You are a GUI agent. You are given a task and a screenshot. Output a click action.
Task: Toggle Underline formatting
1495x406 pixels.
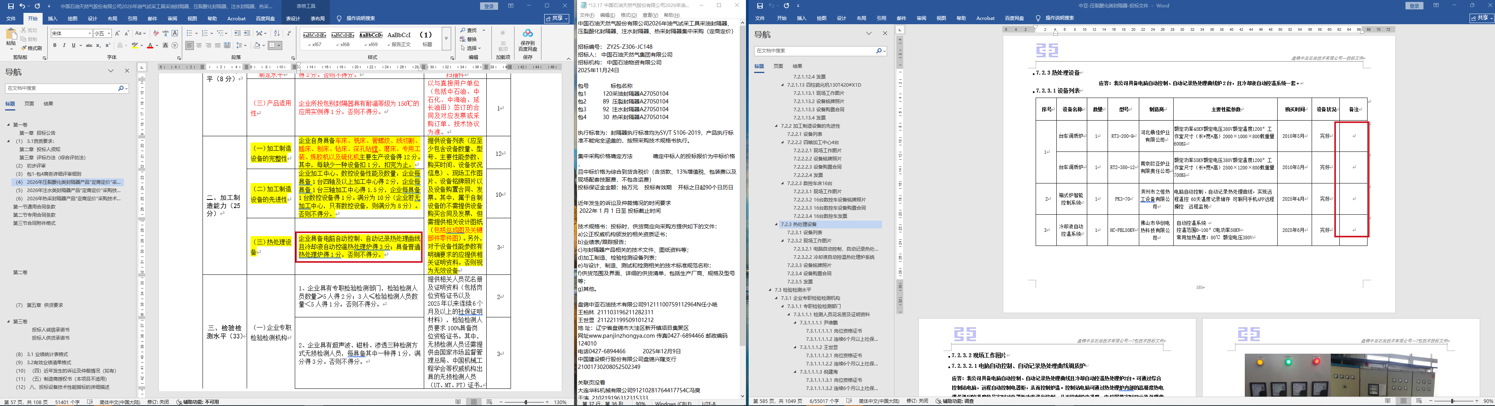[74, 45]
